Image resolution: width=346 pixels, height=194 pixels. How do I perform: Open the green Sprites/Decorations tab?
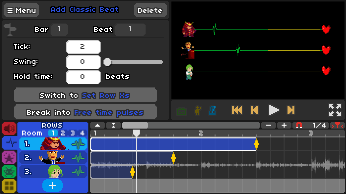9,172
